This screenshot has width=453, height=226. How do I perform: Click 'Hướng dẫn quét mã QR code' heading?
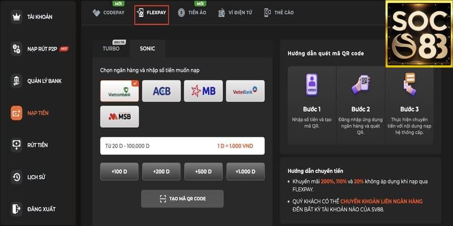click(x=326, y=53)
